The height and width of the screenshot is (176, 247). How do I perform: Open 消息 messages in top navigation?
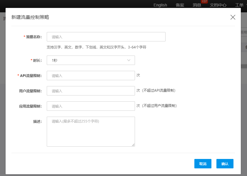pyautogui.click(x=197, y=5)
